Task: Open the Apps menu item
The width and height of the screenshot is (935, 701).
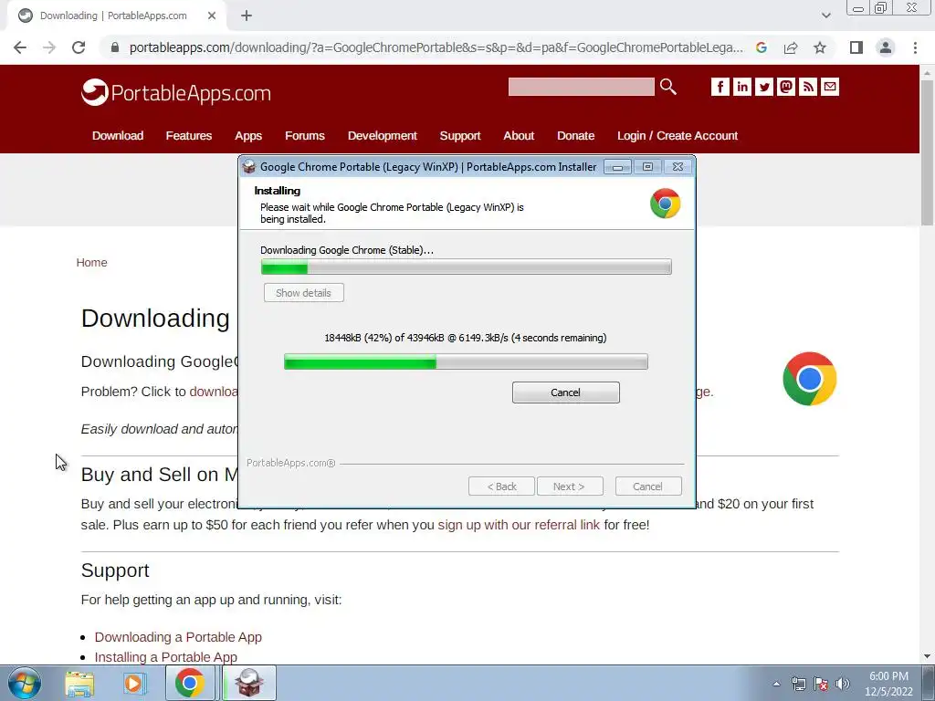Action: tap(248, 136)
